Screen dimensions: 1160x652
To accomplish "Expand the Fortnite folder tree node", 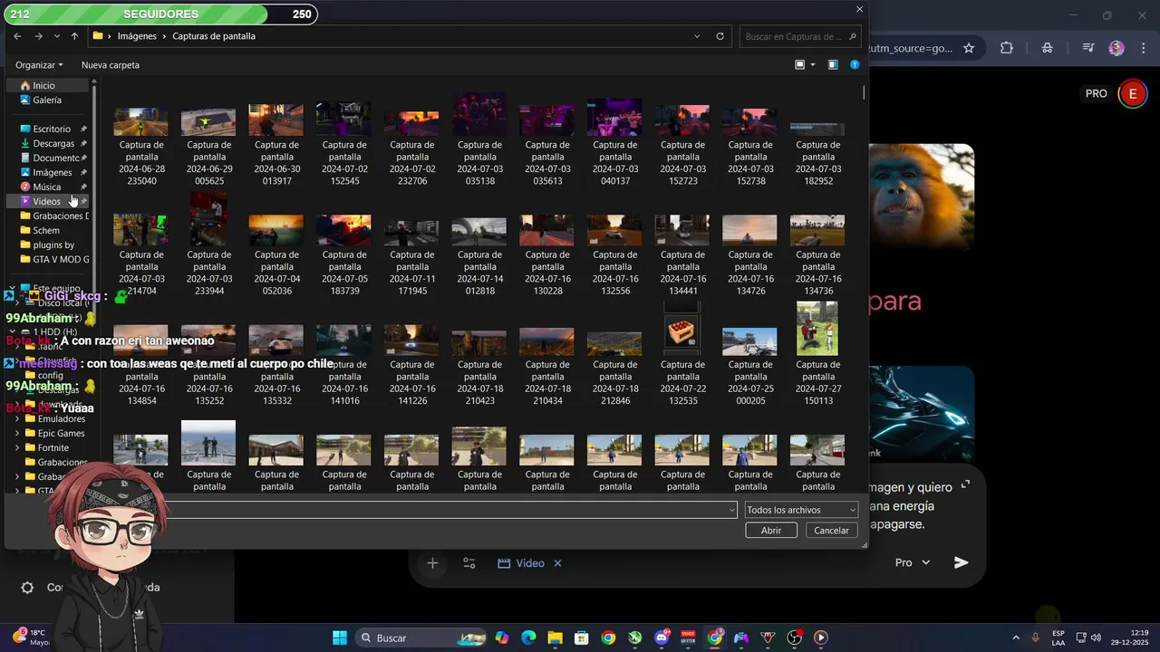I will tap(17, 448).
